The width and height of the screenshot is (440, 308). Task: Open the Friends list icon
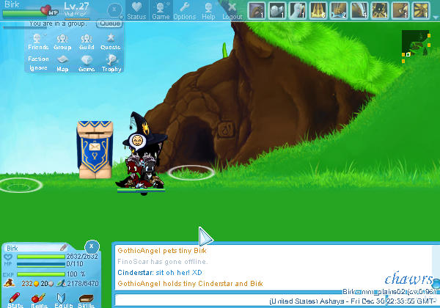point(38,41)
